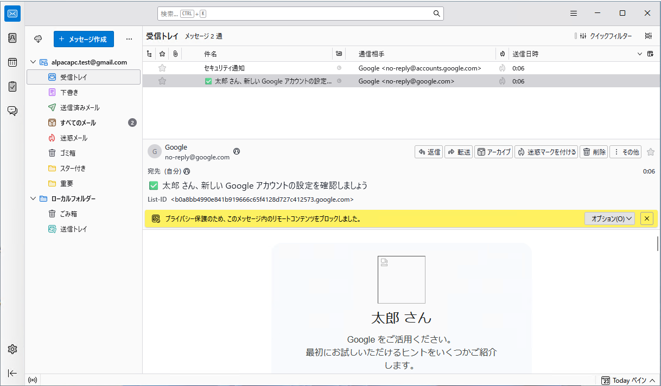
Task: Open すべてのメール folder
Action: (84, 123)
